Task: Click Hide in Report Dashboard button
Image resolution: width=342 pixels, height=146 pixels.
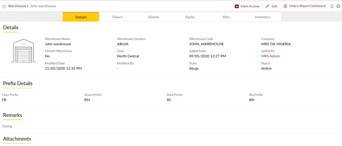Action: (305, 6)
